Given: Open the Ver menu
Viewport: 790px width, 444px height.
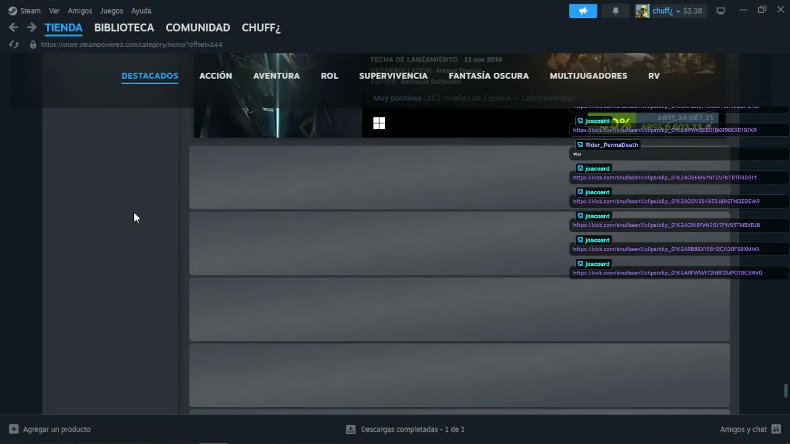Looking at the screenshot, I should 54,10.
